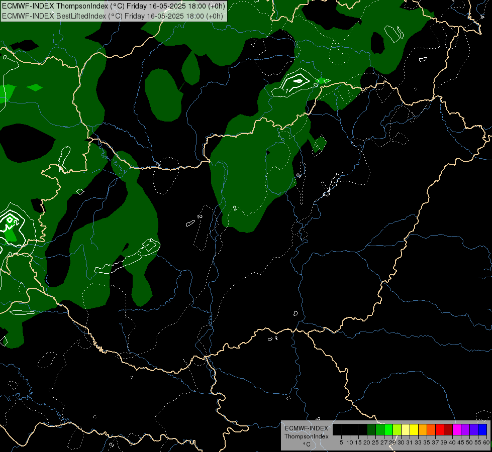Click the legend tick label '60'
Viewport: 492px width, 452px height.
(x=486, y=442)
